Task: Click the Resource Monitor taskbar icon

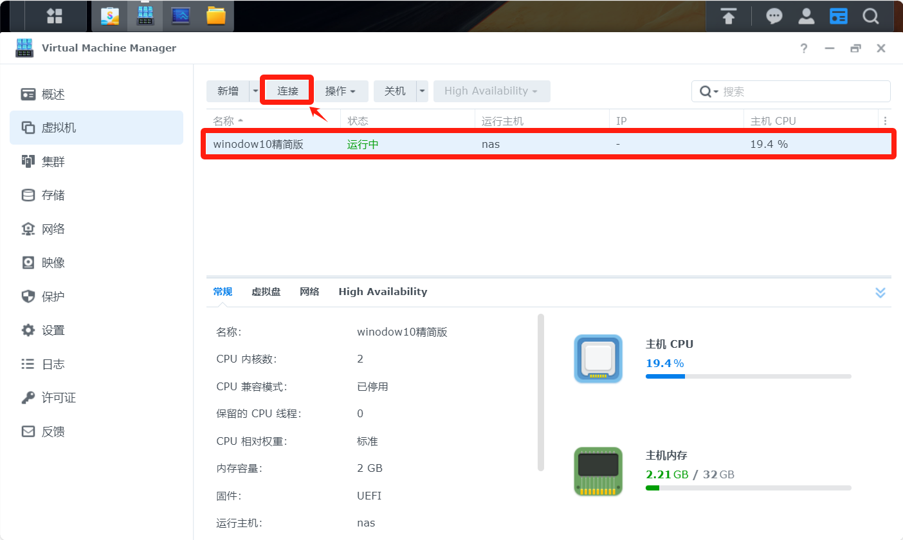Action: pos(181,16)
